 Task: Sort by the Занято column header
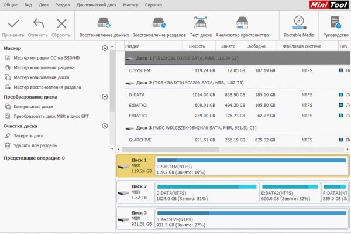(231, 46)
